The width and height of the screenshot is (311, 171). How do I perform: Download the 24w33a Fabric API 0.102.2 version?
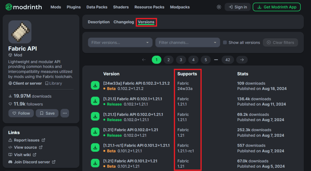point(95,86)
